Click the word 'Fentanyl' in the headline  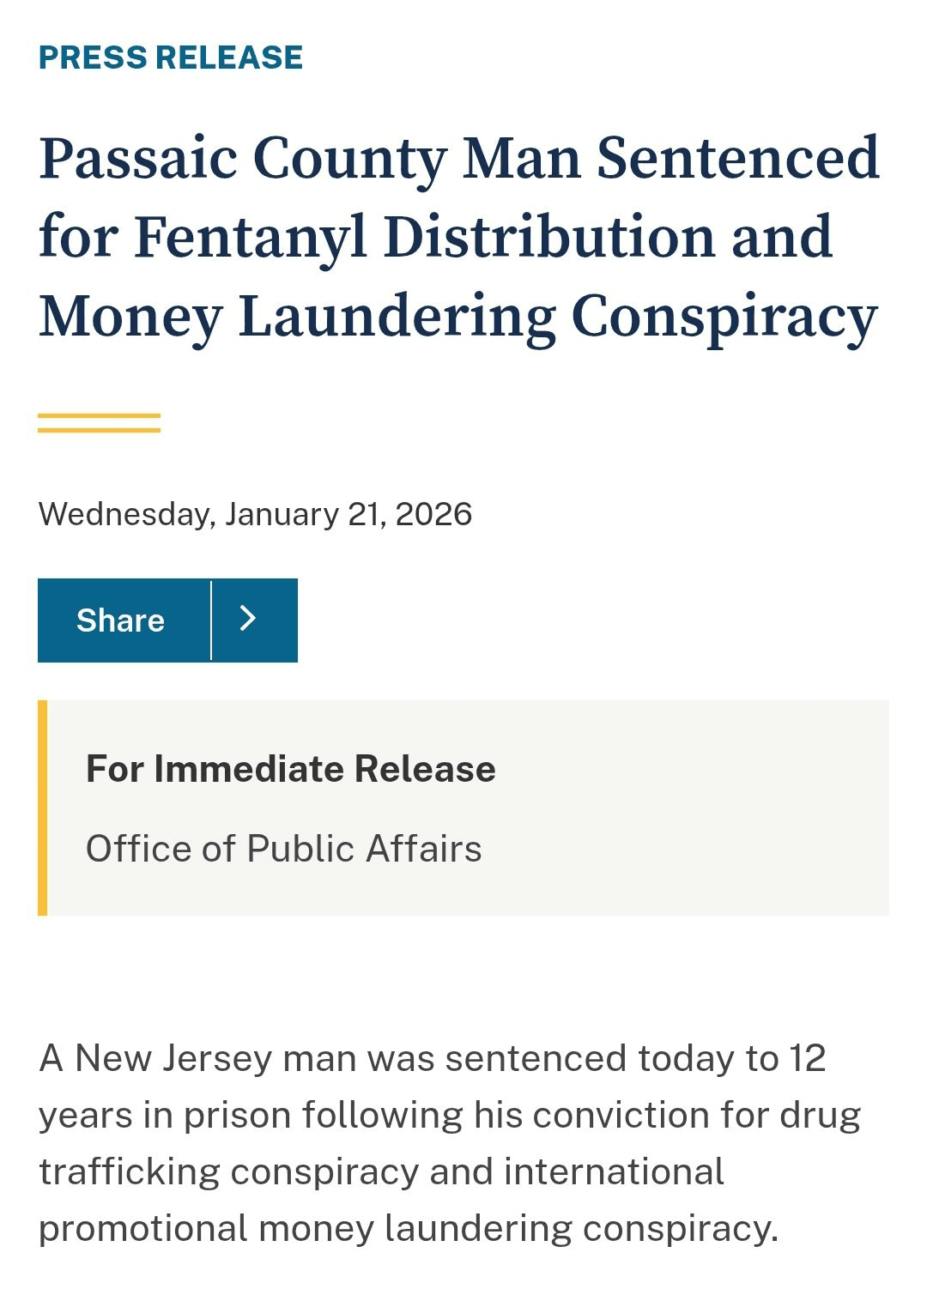tap(251, 238)
